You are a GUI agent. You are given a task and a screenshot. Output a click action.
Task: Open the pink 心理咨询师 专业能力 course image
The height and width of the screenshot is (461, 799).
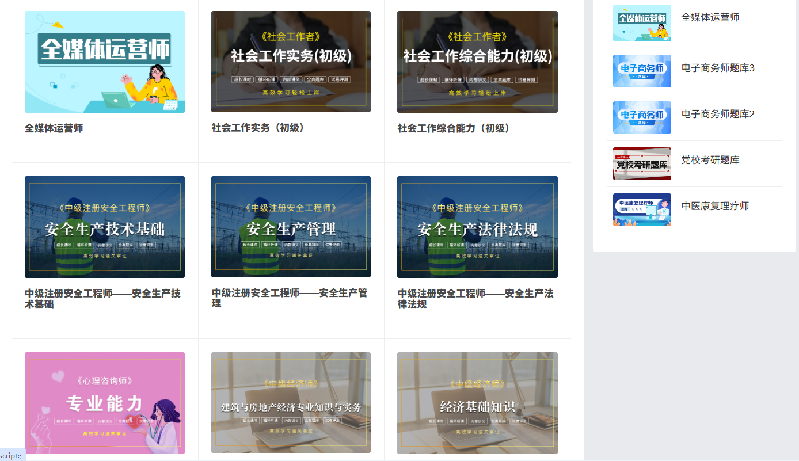click(x=105, y=403)
